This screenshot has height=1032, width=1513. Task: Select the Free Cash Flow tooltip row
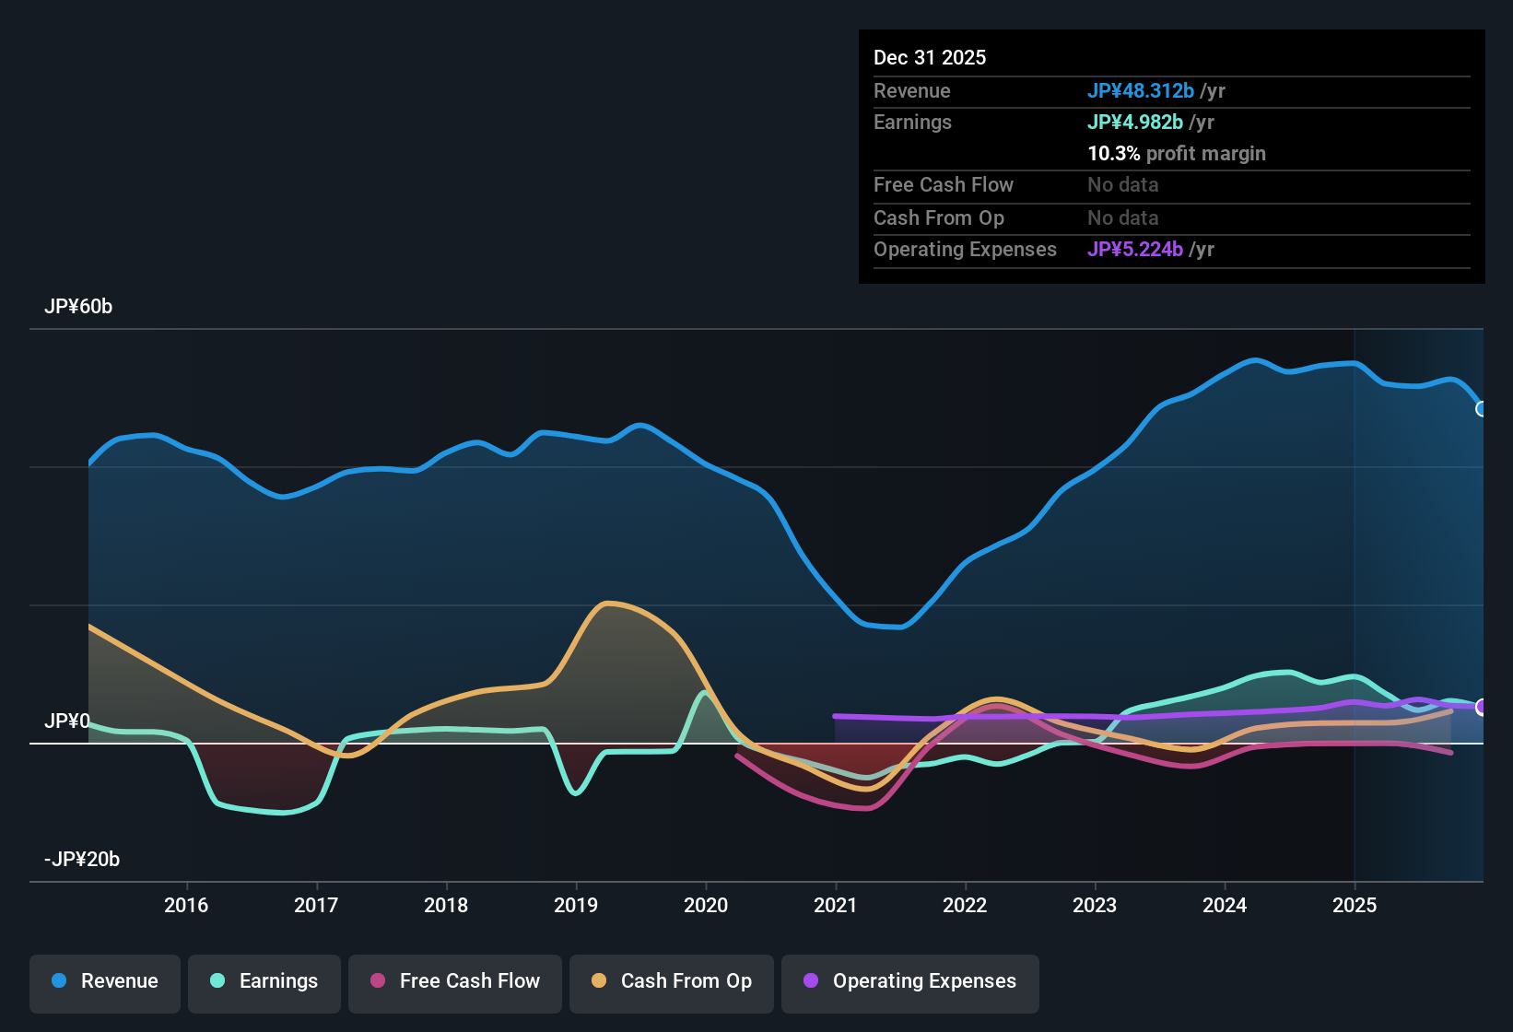click(x=944, y=185)
